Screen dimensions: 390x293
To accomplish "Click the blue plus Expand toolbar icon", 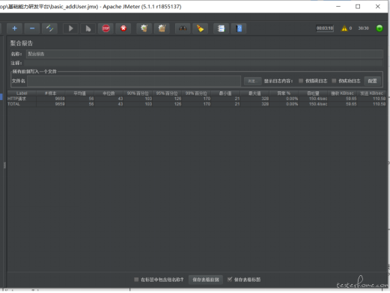I will coord(14,28).
